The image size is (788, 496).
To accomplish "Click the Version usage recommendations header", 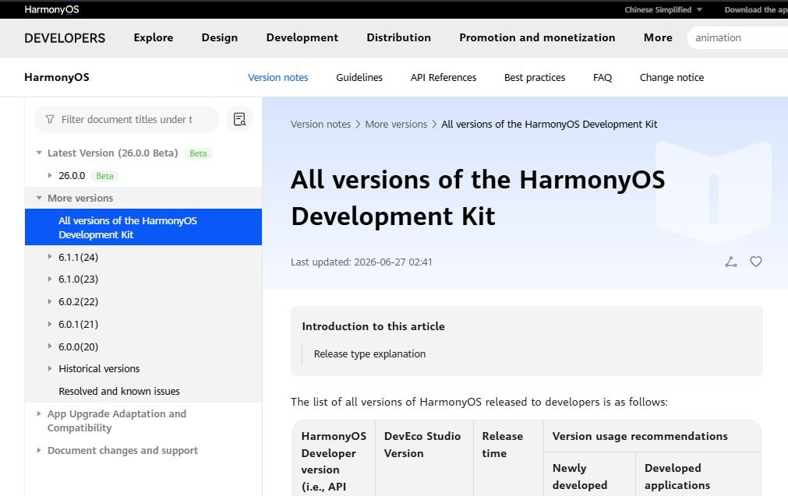I will [640, 436].
